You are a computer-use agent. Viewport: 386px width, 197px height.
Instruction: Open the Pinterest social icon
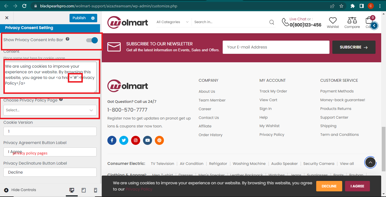[x=159, y=140]
